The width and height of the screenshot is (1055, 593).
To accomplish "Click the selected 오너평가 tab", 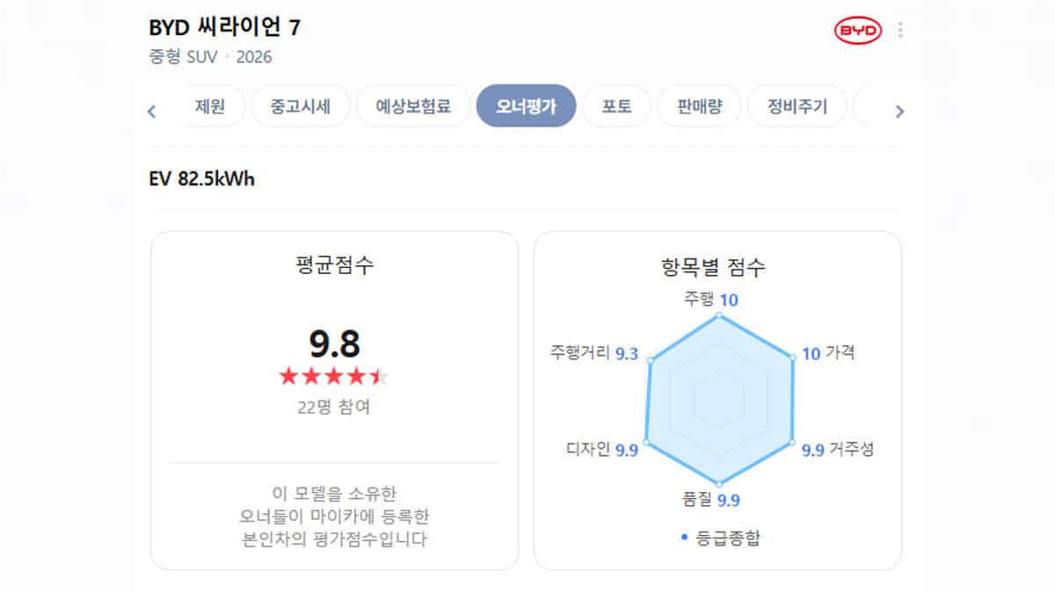I will pos(526,105).
